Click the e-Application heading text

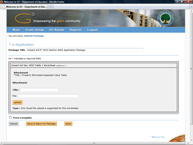[23, 44]
